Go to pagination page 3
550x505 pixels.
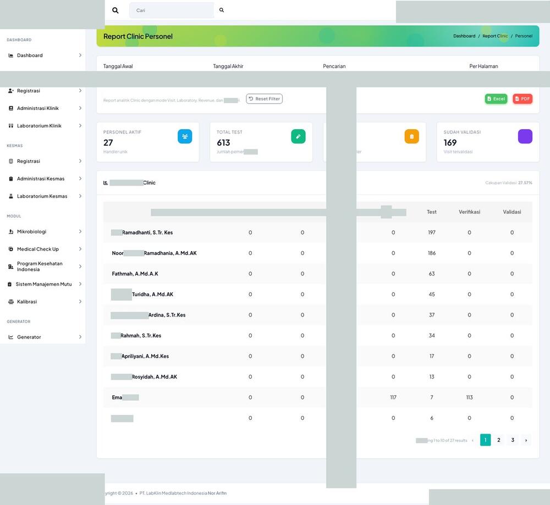point(513,440)
